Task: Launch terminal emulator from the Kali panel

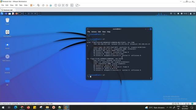Action: point(20,13)
